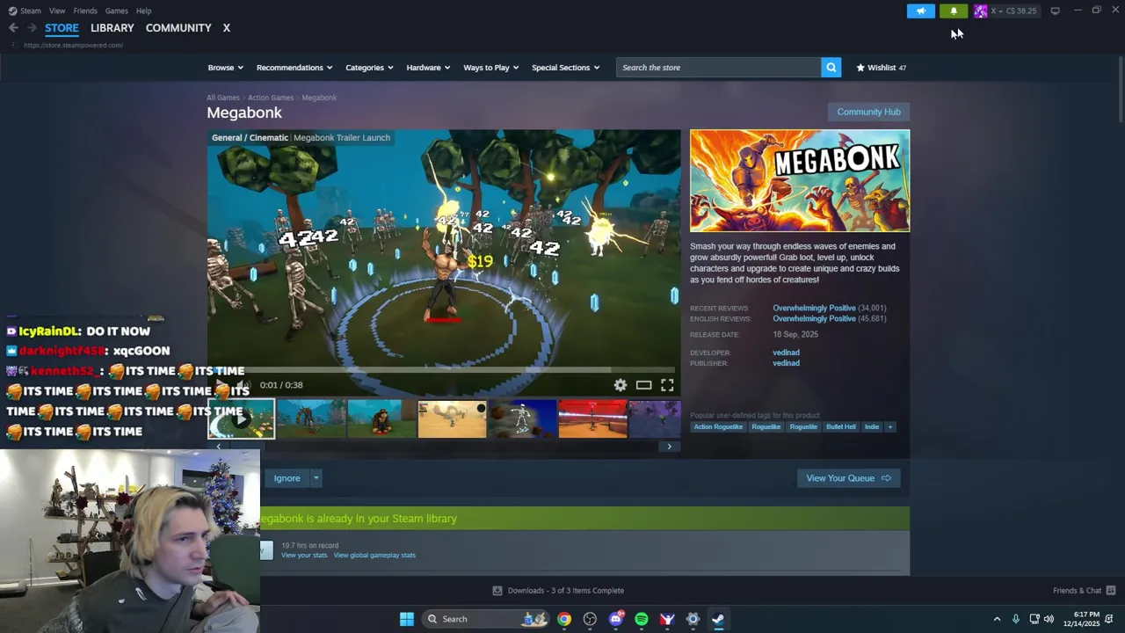Expand the Recommendations dropdown
The width and height of the screenshot is (1125, 633).
tap(294, 68)
